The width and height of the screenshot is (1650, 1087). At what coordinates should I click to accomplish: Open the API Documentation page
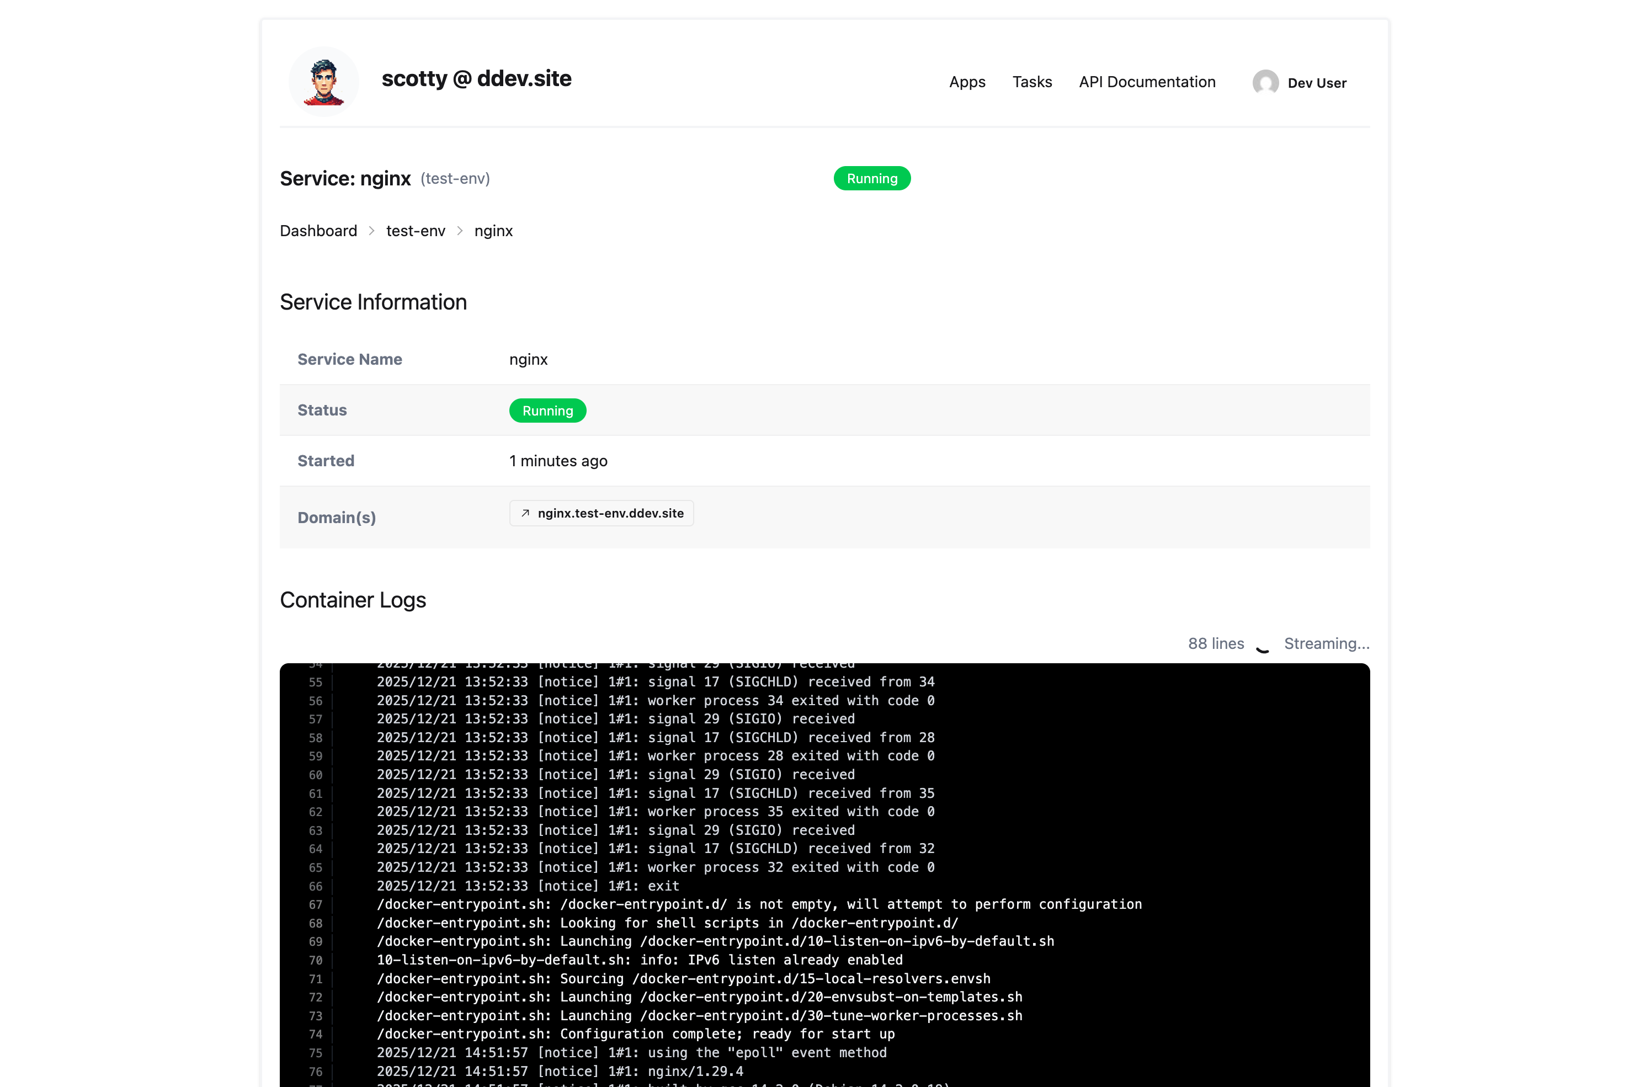coord(1147,82)
